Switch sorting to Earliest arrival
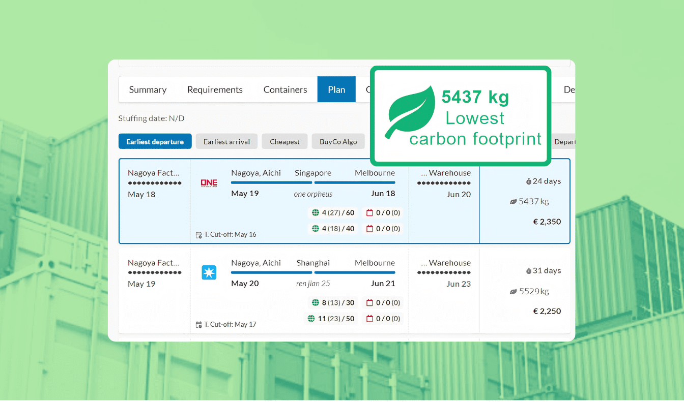Screen dimensions: 684x402 (x=226, y=142)
